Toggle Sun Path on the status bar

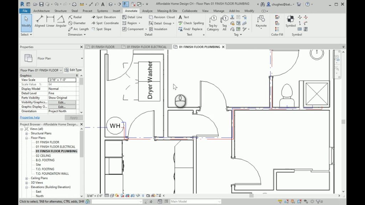pyautogui.click(x=117, y=195)
